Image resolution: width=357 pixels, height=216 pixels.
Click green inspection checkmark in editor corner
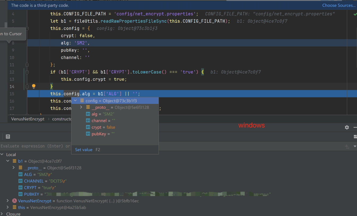pos(355,14)
